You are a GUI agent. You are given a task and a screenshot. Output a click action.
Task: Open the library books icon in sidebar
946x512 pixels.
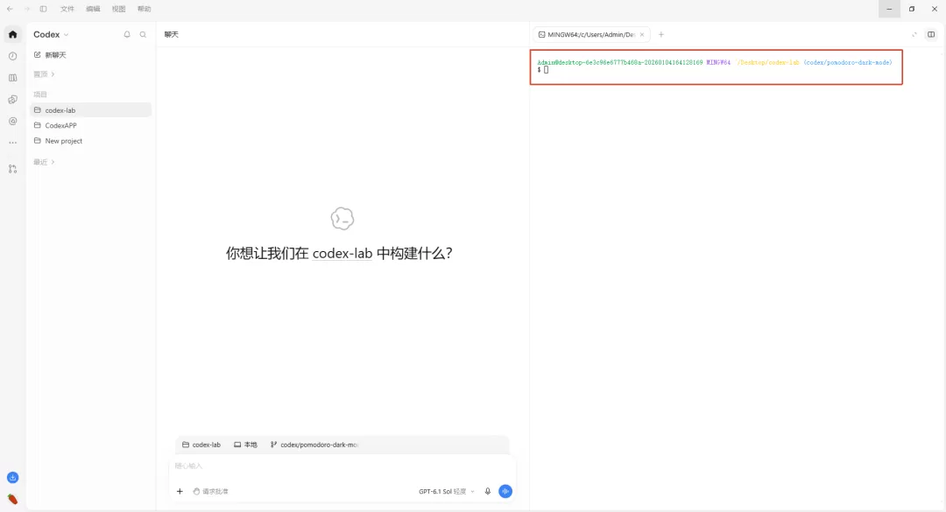pos(12,78)
